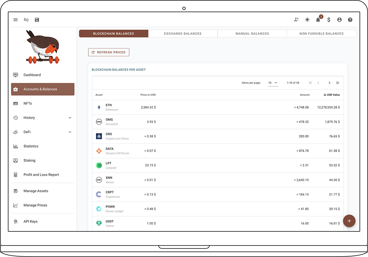Click the DeFi sidebar icon
The width and height of the screenshot is (368, 257).
click(16, 132)
